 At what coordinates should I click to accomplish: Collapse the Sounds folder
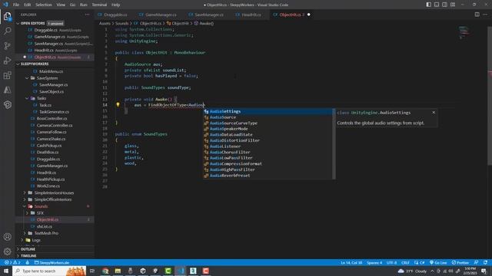[25, 206]
